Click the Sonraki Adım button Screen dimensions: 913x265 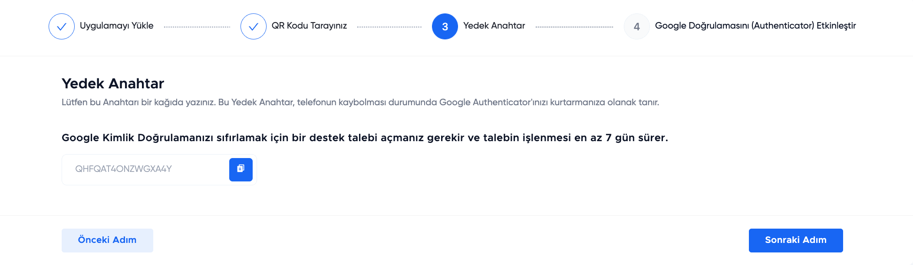tap(795, 240)
